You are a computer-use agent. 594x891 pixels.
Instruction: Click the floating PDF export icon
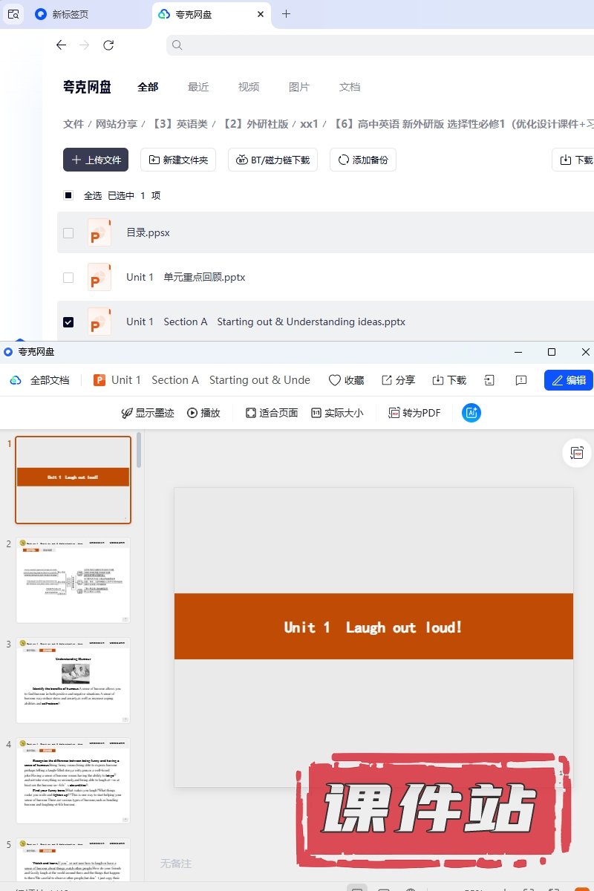[x=576, y=452]
